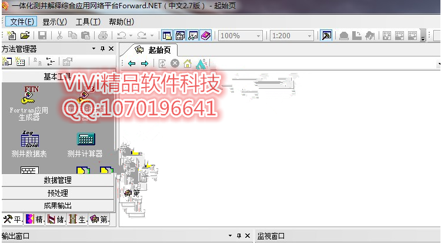
Task: Save using the floppy disk icon
Action: tap(42, 35)
